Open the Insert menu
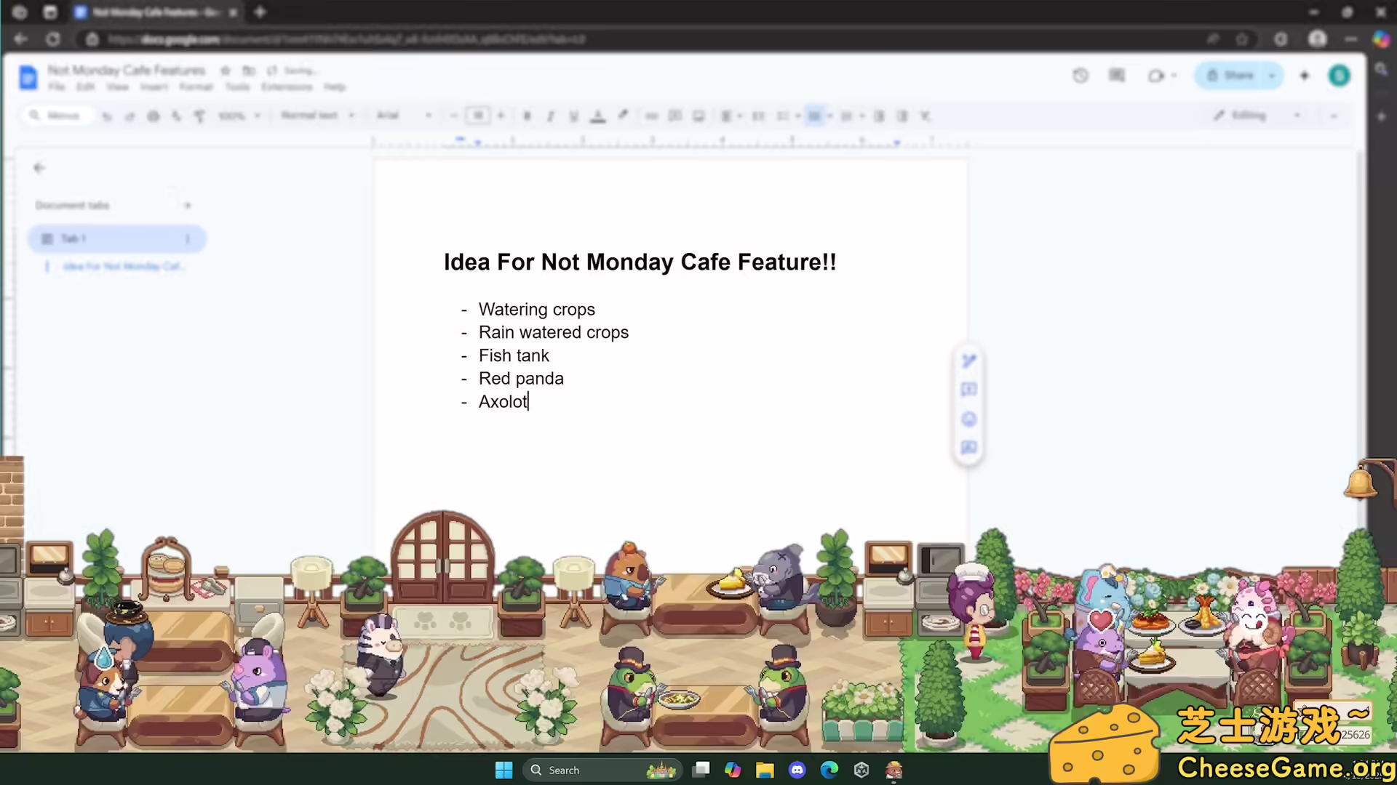 154,86
